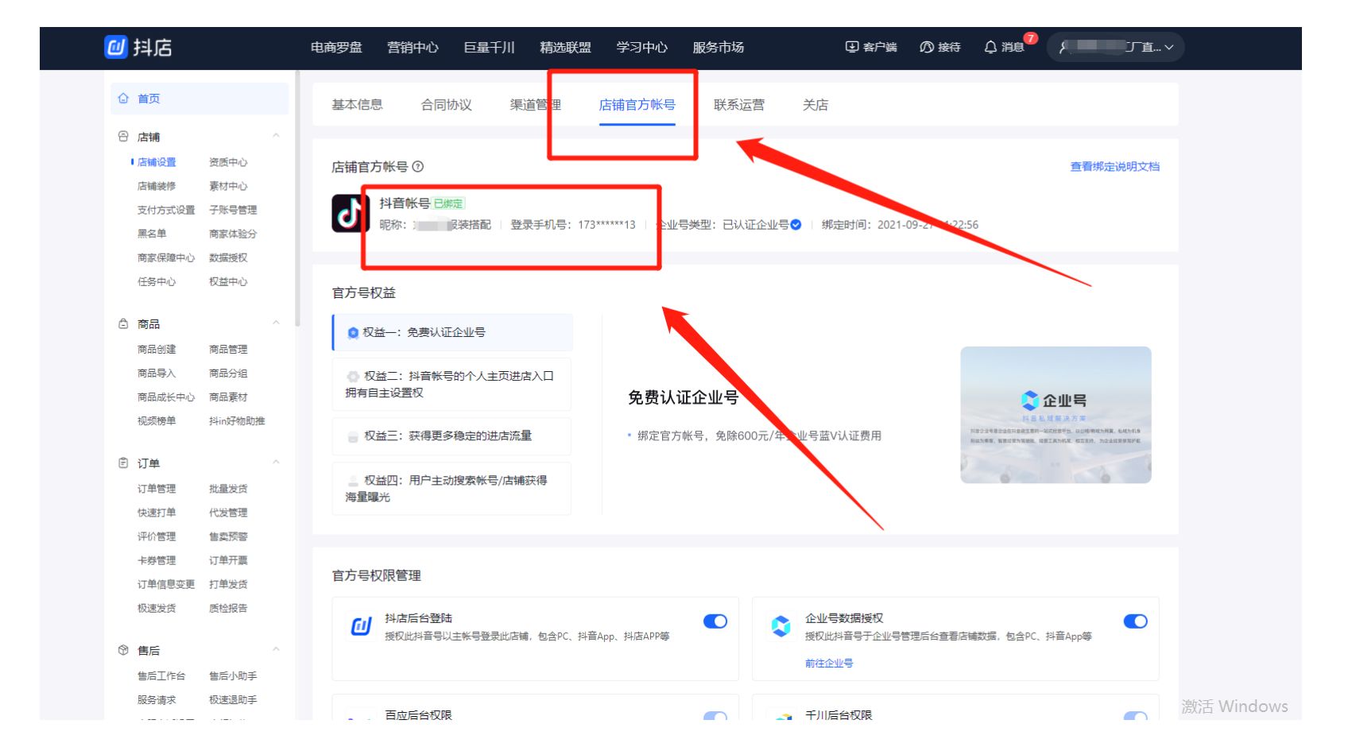This screenshot has height=751, width=1352.
Task: Open 营销中心 in top navigation
Action: (x=413, y=48)
